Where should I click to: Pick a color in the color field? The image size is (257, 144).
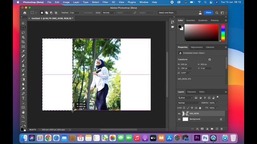pyautogui.click(x=202, y=33)
